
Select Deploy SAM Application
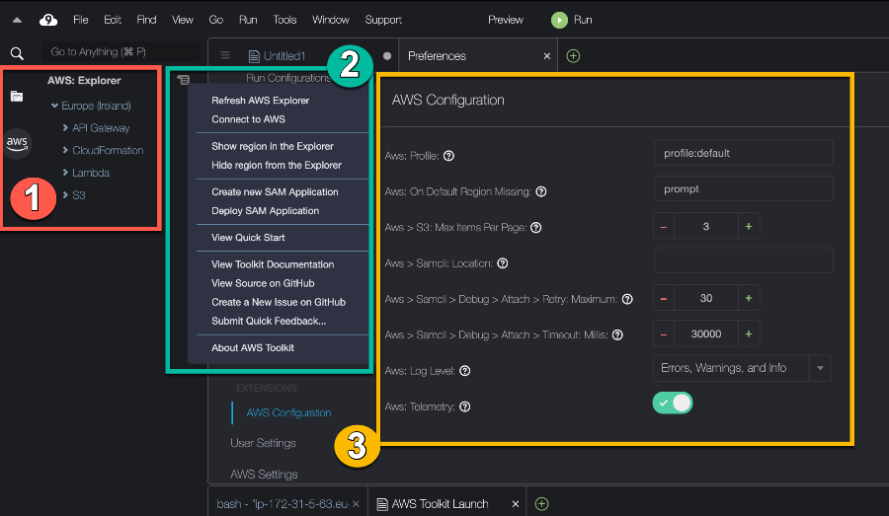[x=265, y=211]
